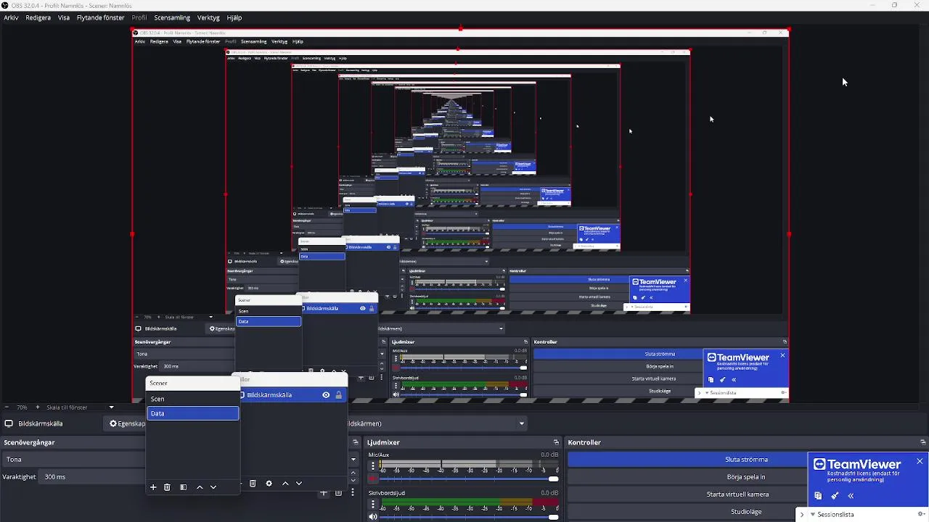Zoom out the preview with minus icon
The width and height of the screenshot is (929, 522).
(6, 407)
